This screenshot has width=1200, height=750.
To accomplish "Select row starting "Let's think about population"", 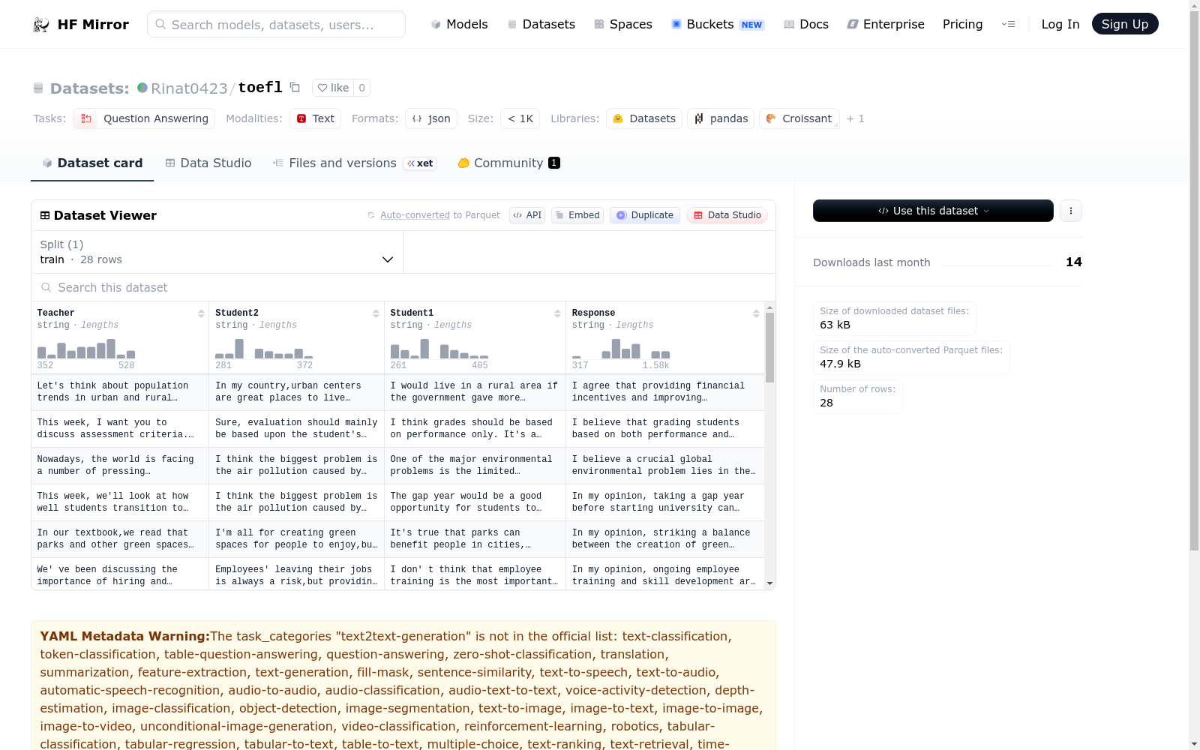I will click(x=397, y=392).
